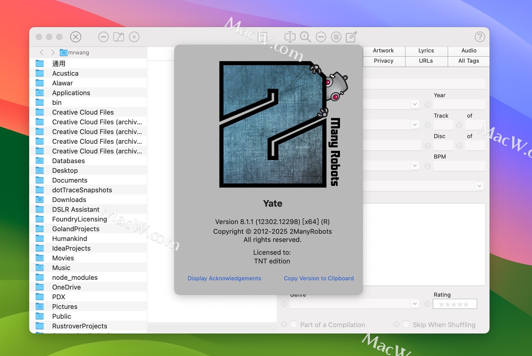This screenshot has width=532, height=356.
Task: Switch to the Privacy tab
Action: coord(383,61)
